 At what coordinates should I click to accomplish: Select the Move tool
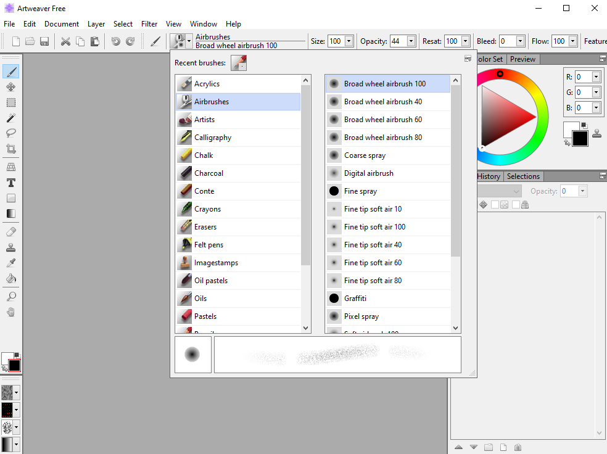(x=11, y=87)
